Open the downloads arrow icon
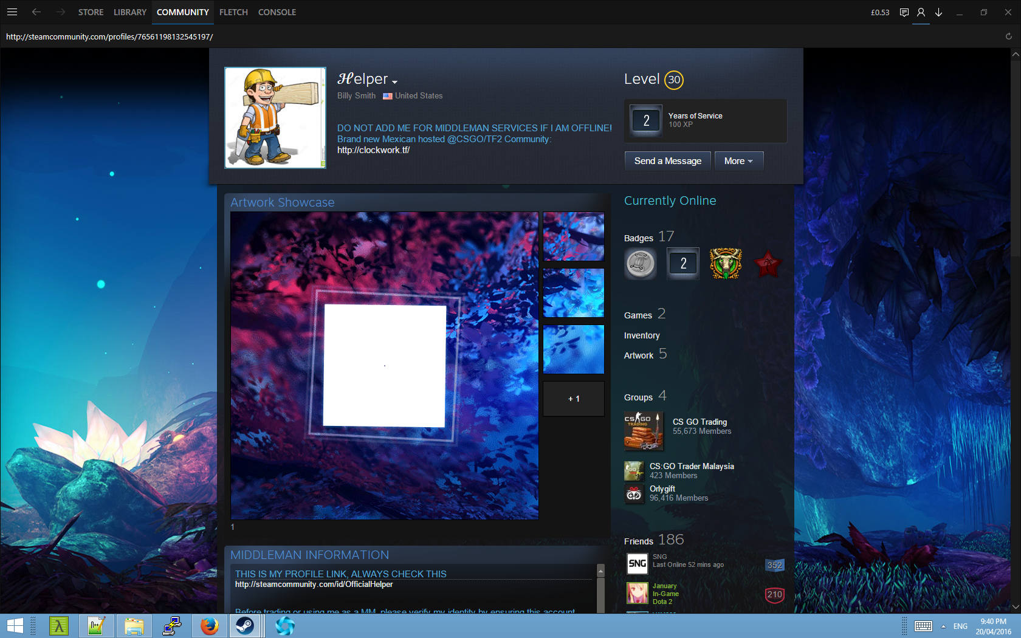Viewport: 1021px width, 638px height. pyautogui.click(x=938, y=12)
